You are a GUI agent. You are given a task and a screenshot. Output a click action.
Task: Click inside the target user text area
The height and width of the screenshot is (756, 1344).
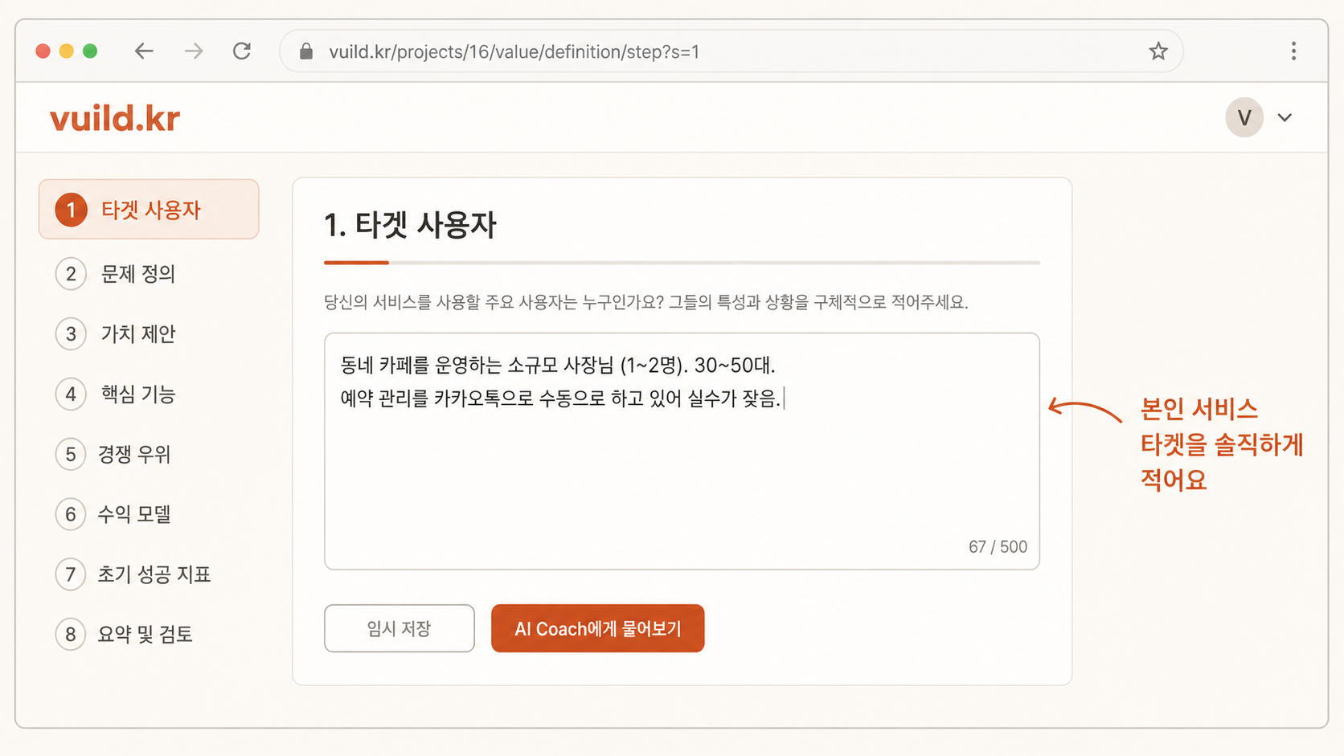click(x=682, y=452)
